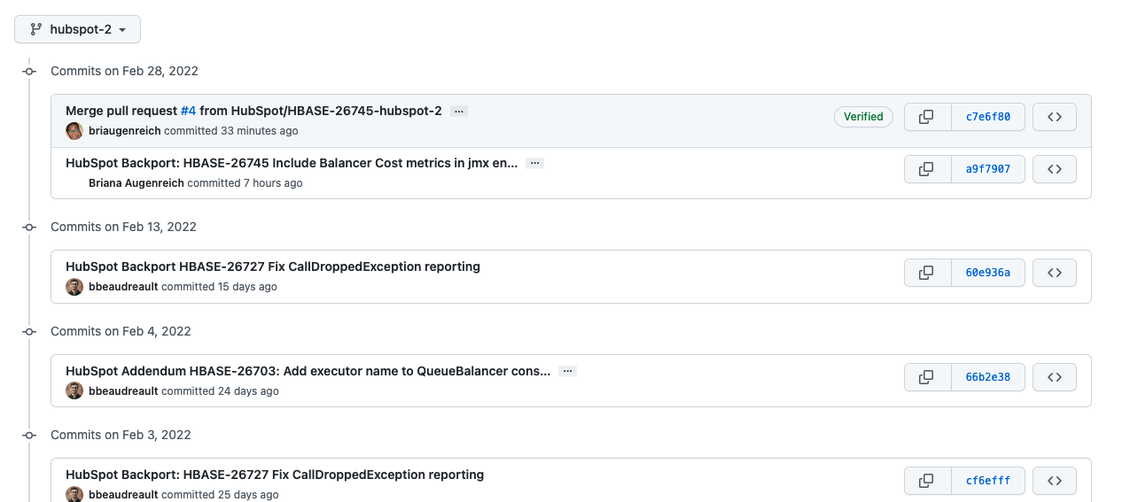This screenshot has height=502, width=1130.
Task: Open commit 'HubSpot Backport: HBASE-26727' from Feb 3
Action: click(275, 475)
